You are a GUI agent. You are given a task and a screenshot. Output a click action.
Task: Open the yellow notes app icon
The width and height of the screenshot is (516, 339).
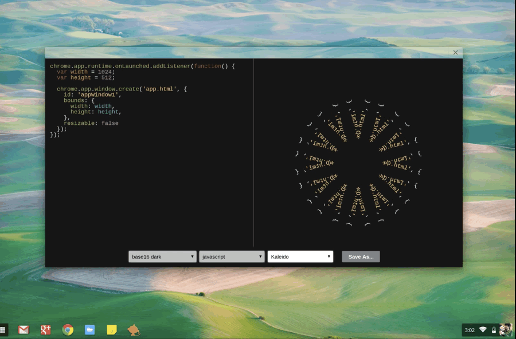tap(112, 329)
